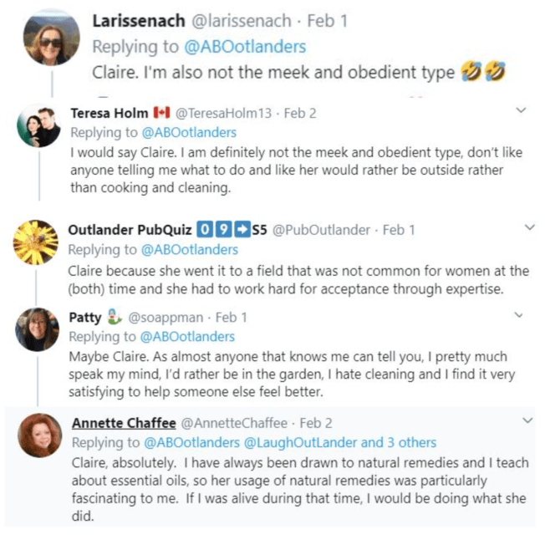
Task: Click the @PubOutlander handle
Action: [x=322, y=230]
